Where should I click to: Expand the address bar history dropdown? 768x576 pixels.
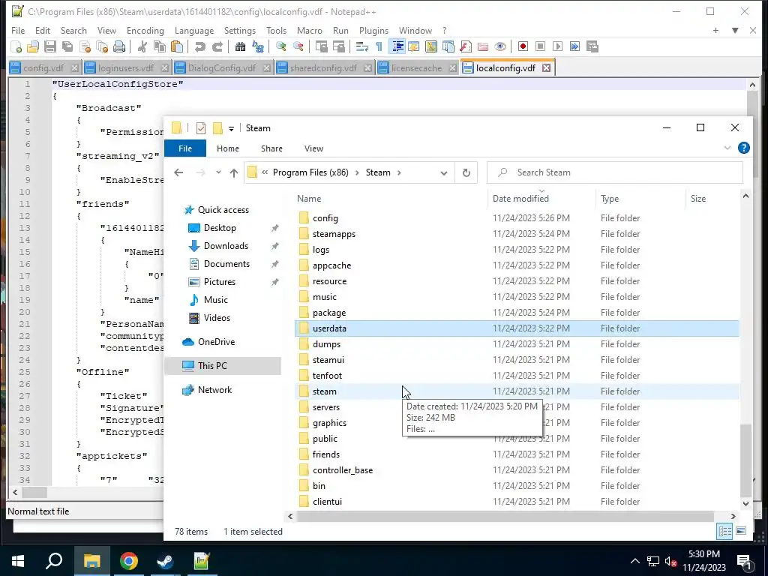tap(444, 172)
